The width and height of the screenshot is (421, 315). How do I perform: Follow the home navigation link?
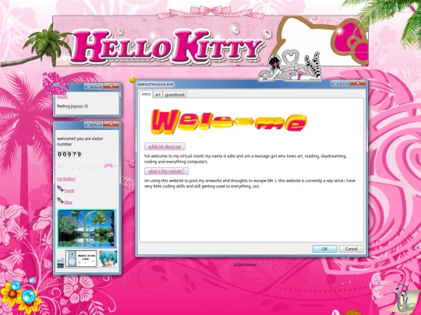(x=69, y=191)
